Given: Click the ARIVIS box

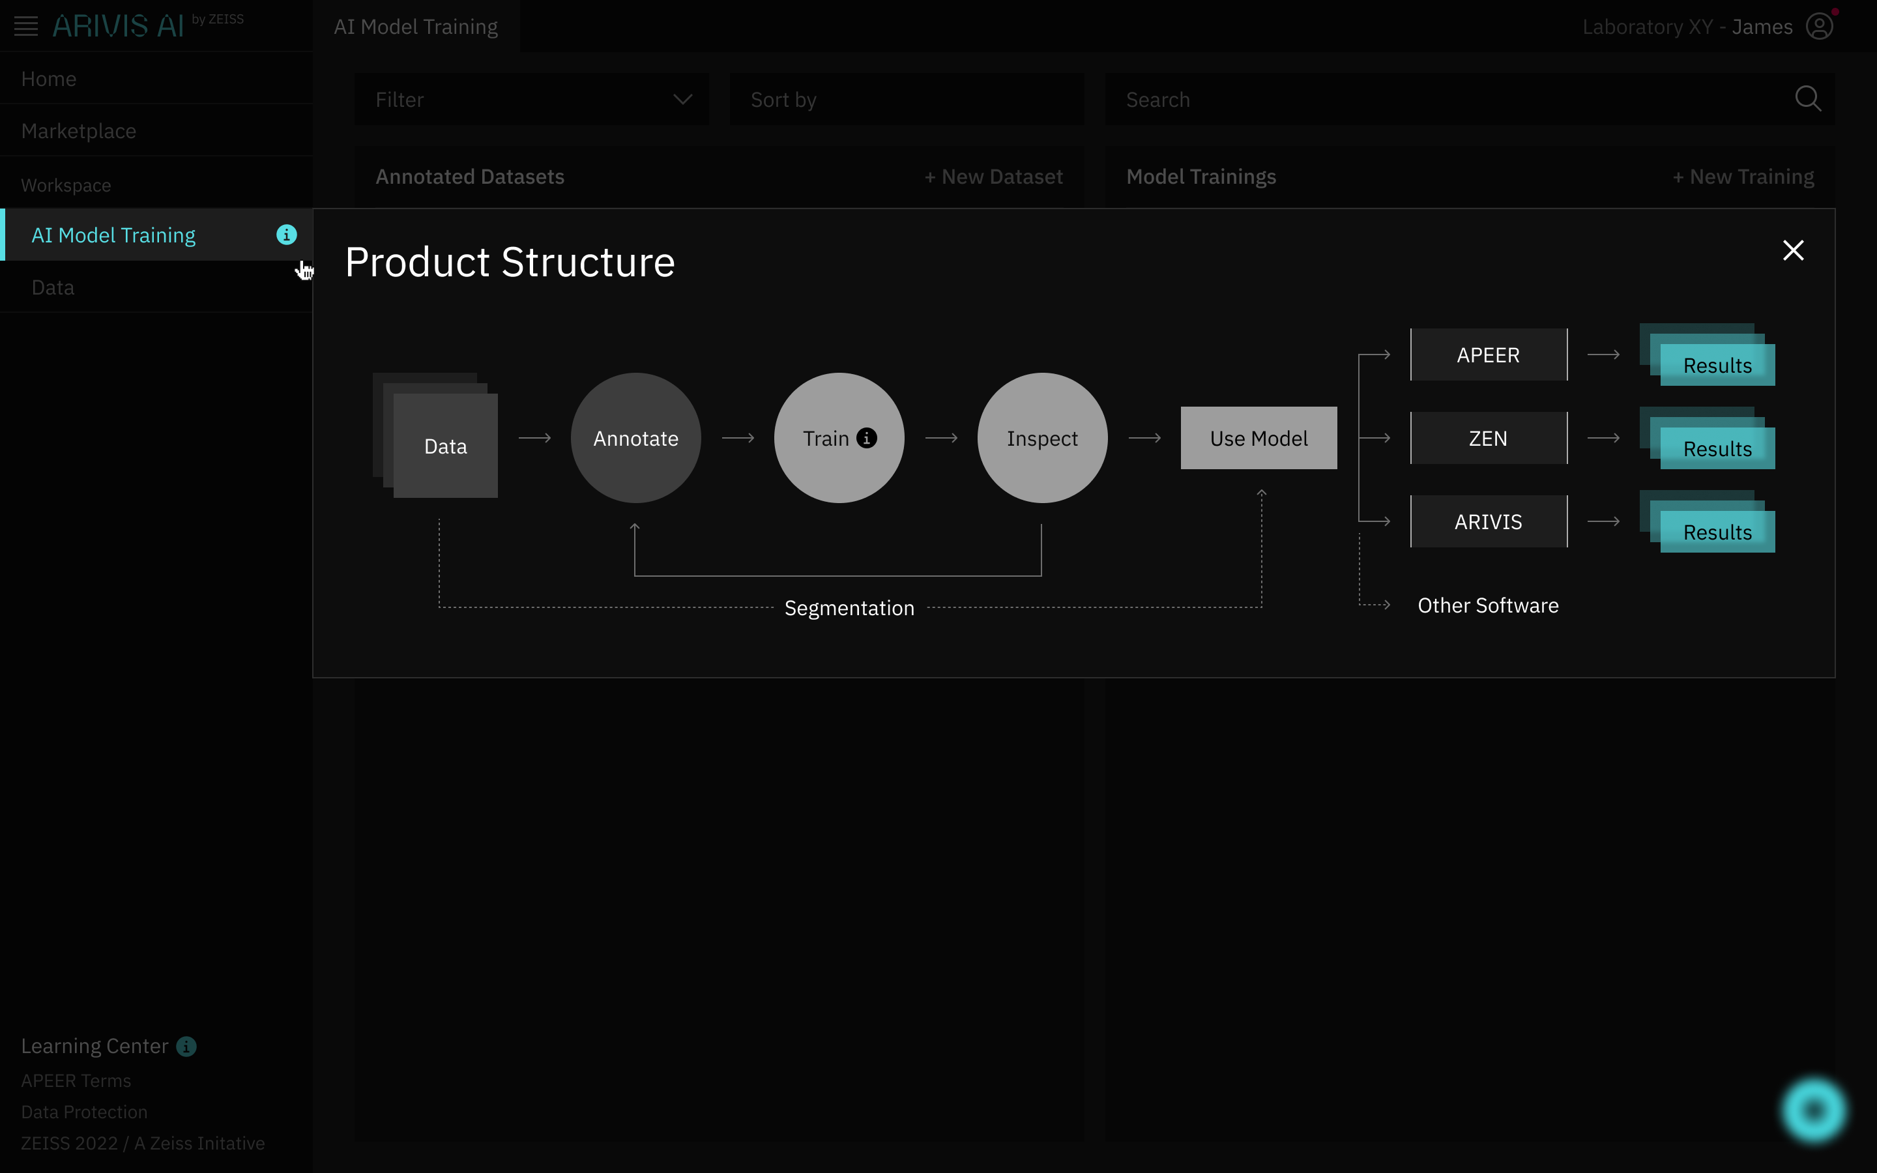Looking at the screenshot, I should click(x=1489, y=521).
